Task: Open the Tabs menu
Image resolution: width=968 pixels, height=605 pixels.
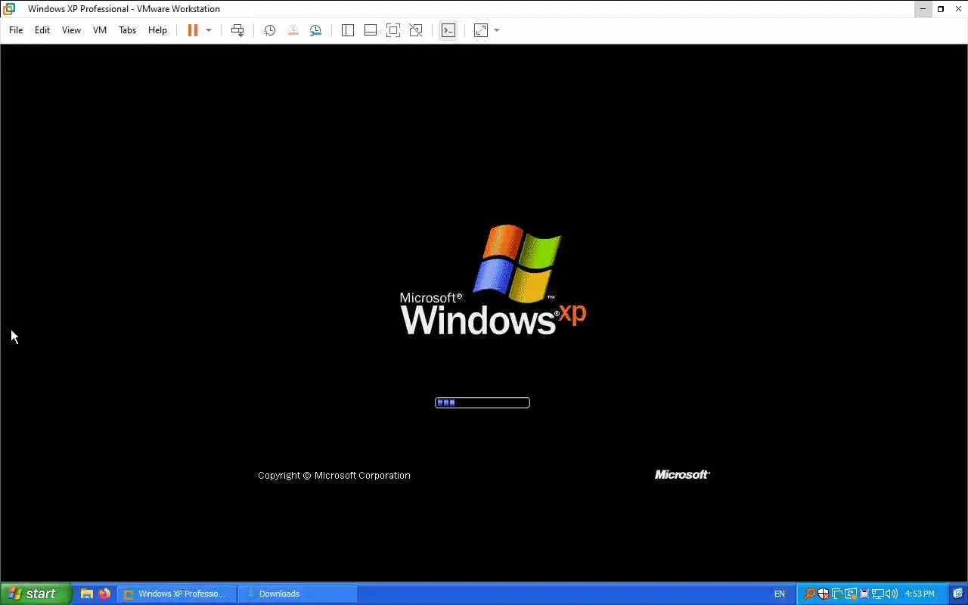Action: point(127,30)
